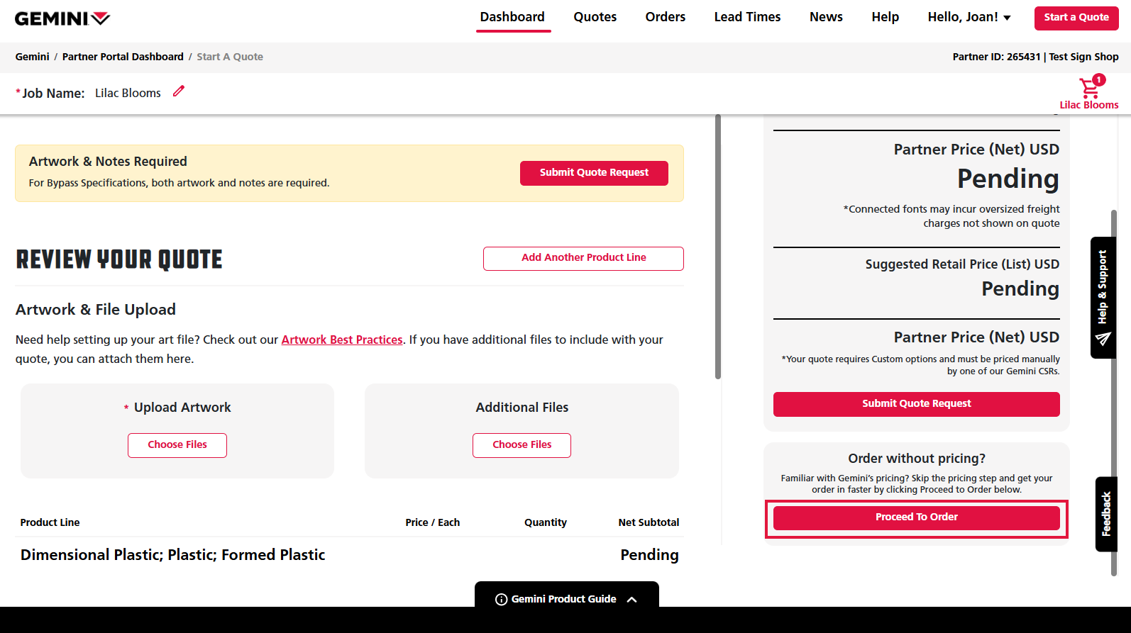This screenshot has height=633, width=1131.
Task: Click Partner Portal Dashboard breadcrumb
Action: tap(123, 57)
